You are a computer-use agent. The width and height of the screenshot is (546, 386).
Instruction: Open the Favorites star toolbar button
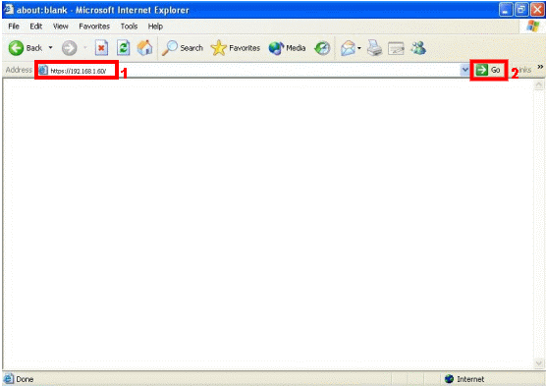pos(236,48)
